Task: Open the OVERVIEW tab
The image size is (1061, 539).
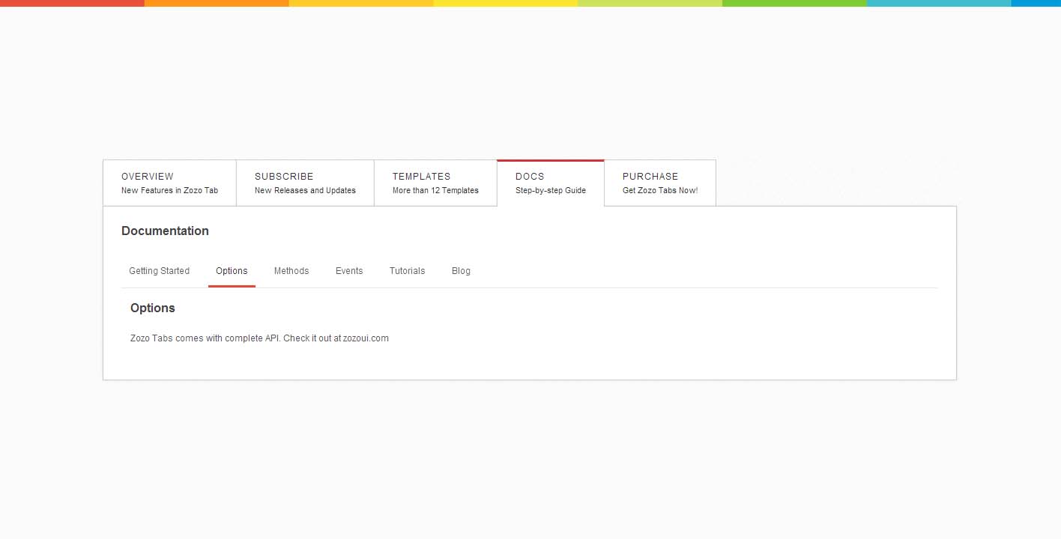Action: tap(170, 183)
